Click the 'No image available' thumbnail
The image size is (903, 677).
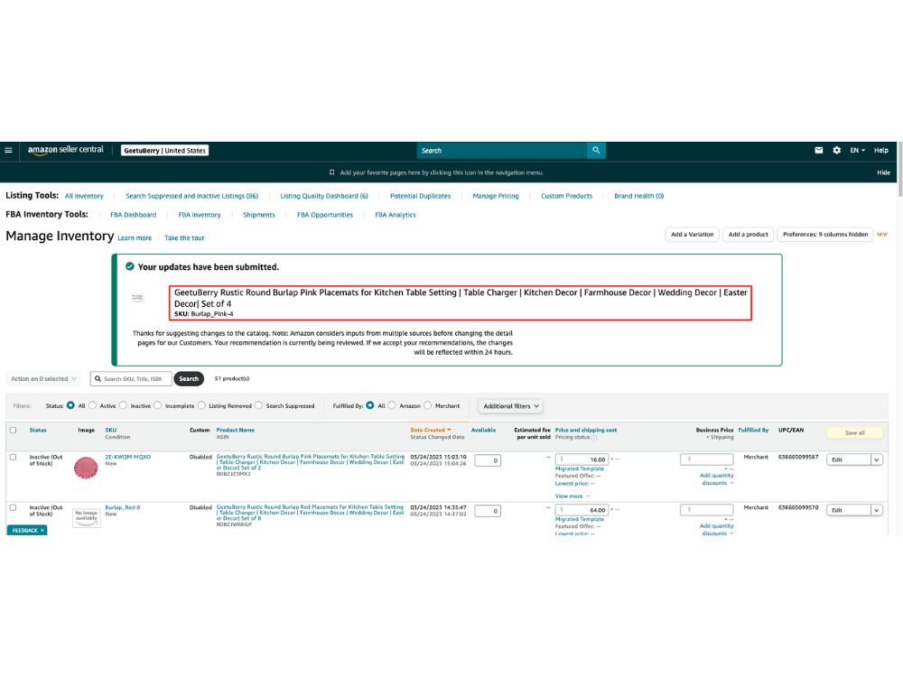[87, 517]
